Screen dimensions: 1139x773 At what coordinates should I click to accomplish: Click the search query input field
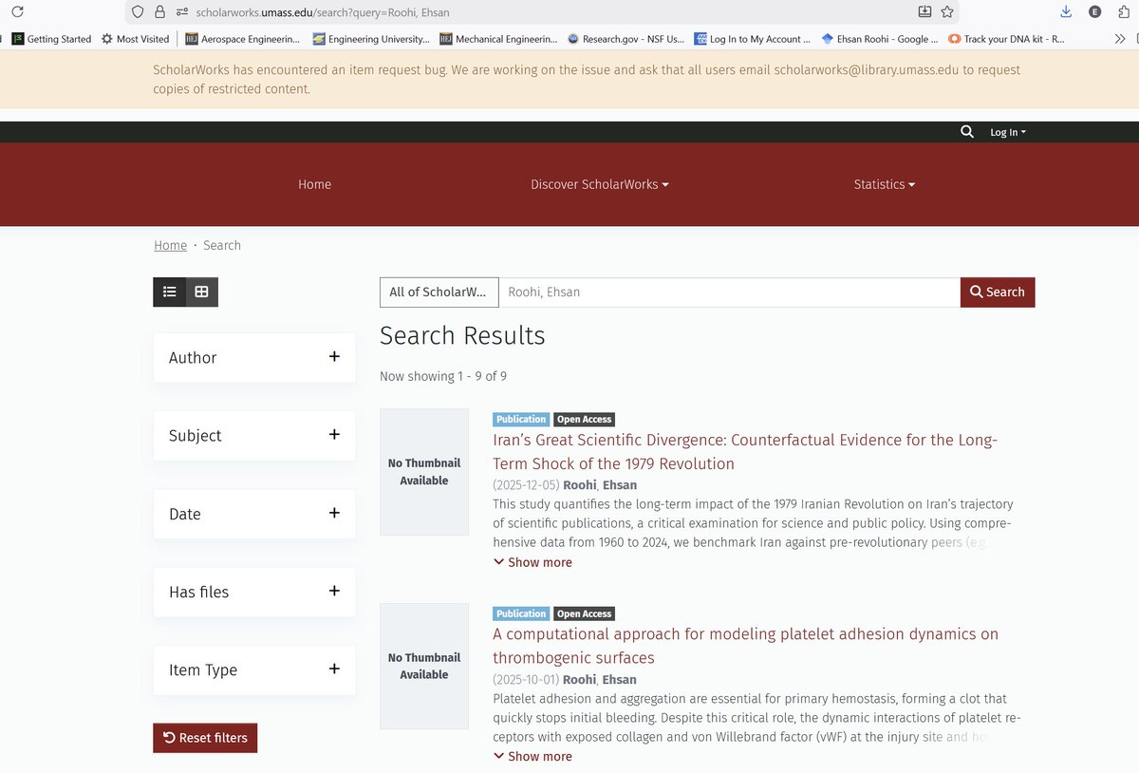click(729, 292)
